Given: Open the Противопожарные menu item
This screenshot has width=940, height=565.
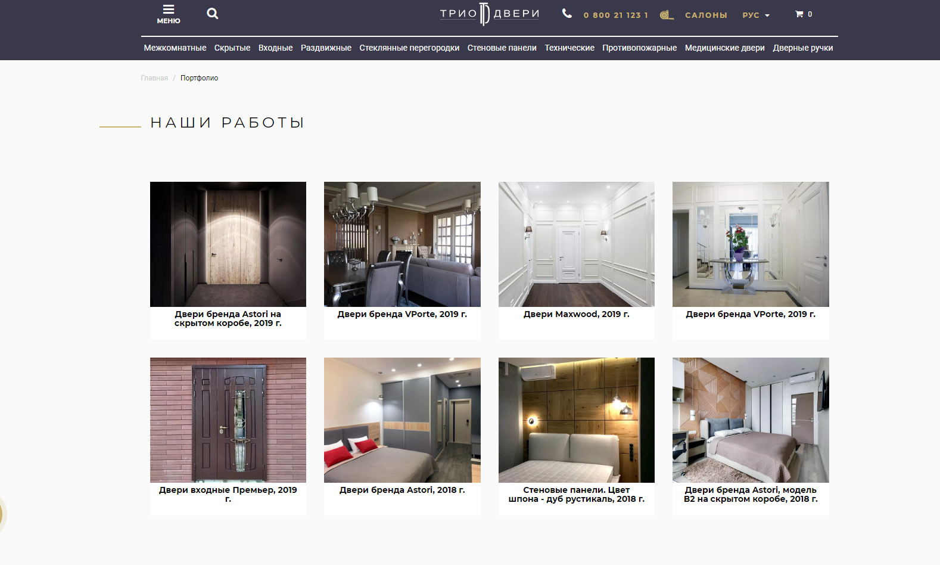Looking at the screenshot, I should click(x=639, y=48).
